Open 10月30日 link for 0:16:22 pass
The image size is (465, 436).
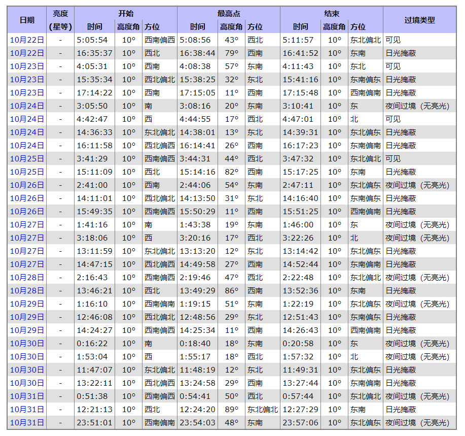click(27, 343)
